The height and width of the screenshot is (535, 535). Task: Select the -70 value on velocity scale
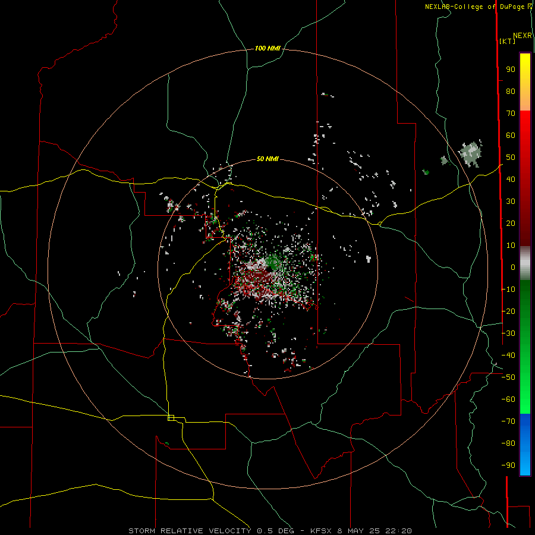(508, 421)
